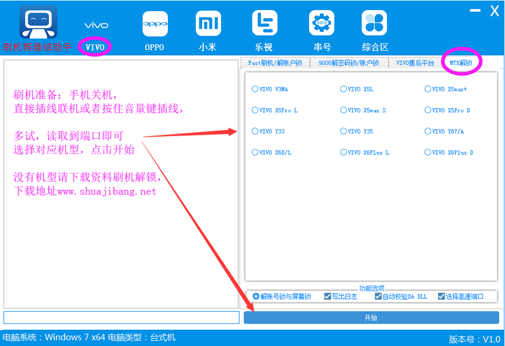The width and height of the screenshot is (505, 346).
Task: Pick the VIVO X6Plus L option
Action: (x=343, y=152)
